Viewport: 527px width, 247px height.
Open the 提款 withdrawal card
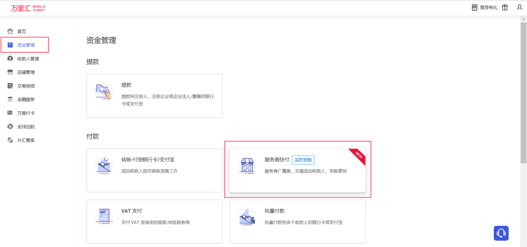[x=154, y=95]
